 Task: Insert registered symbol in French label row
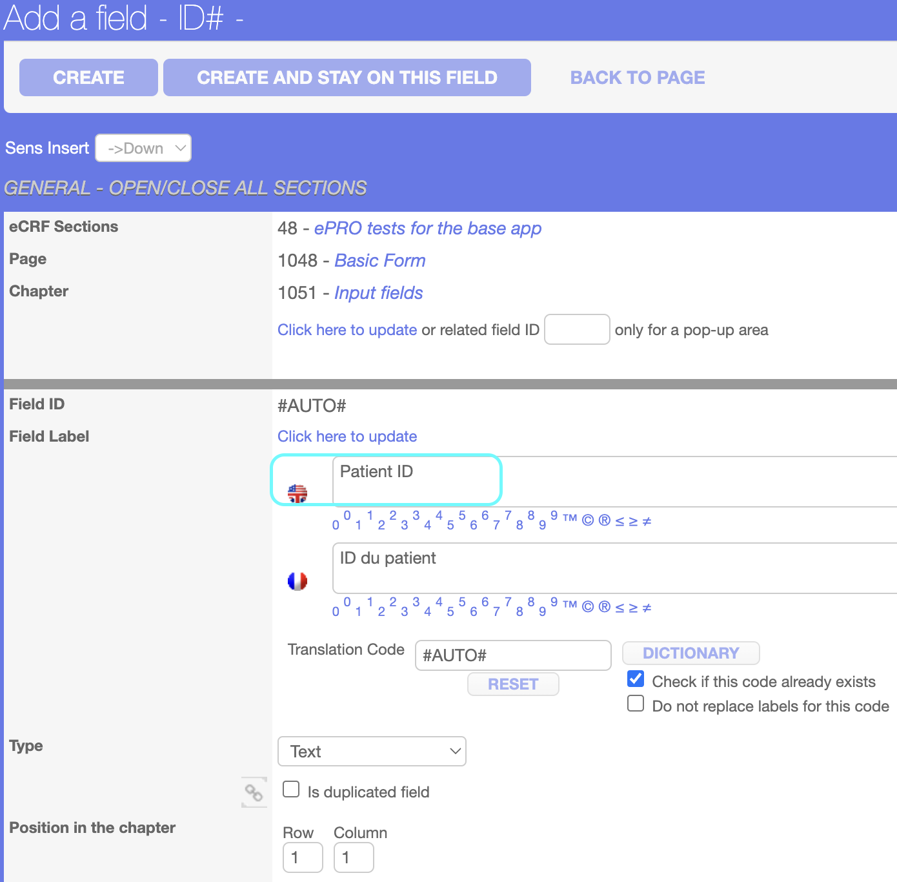[x=604, y=607]
